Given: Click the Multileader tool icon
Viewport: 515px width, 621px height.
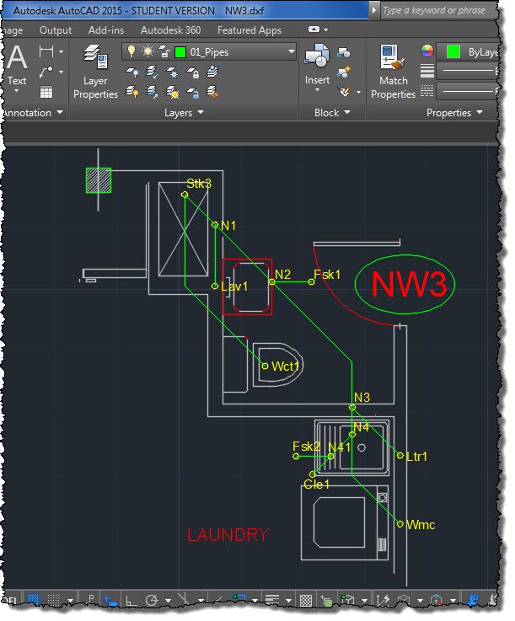Looking at the screenshot, I should coord(46,72).
